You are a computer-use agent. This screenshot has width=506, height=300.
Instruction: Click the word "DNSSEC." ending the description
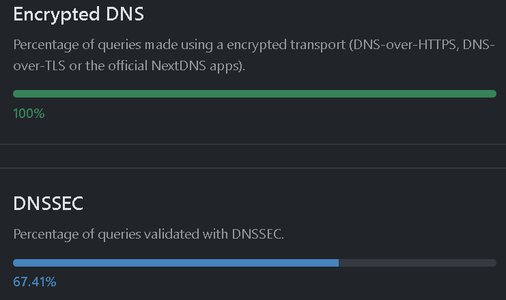coord(259,234)
